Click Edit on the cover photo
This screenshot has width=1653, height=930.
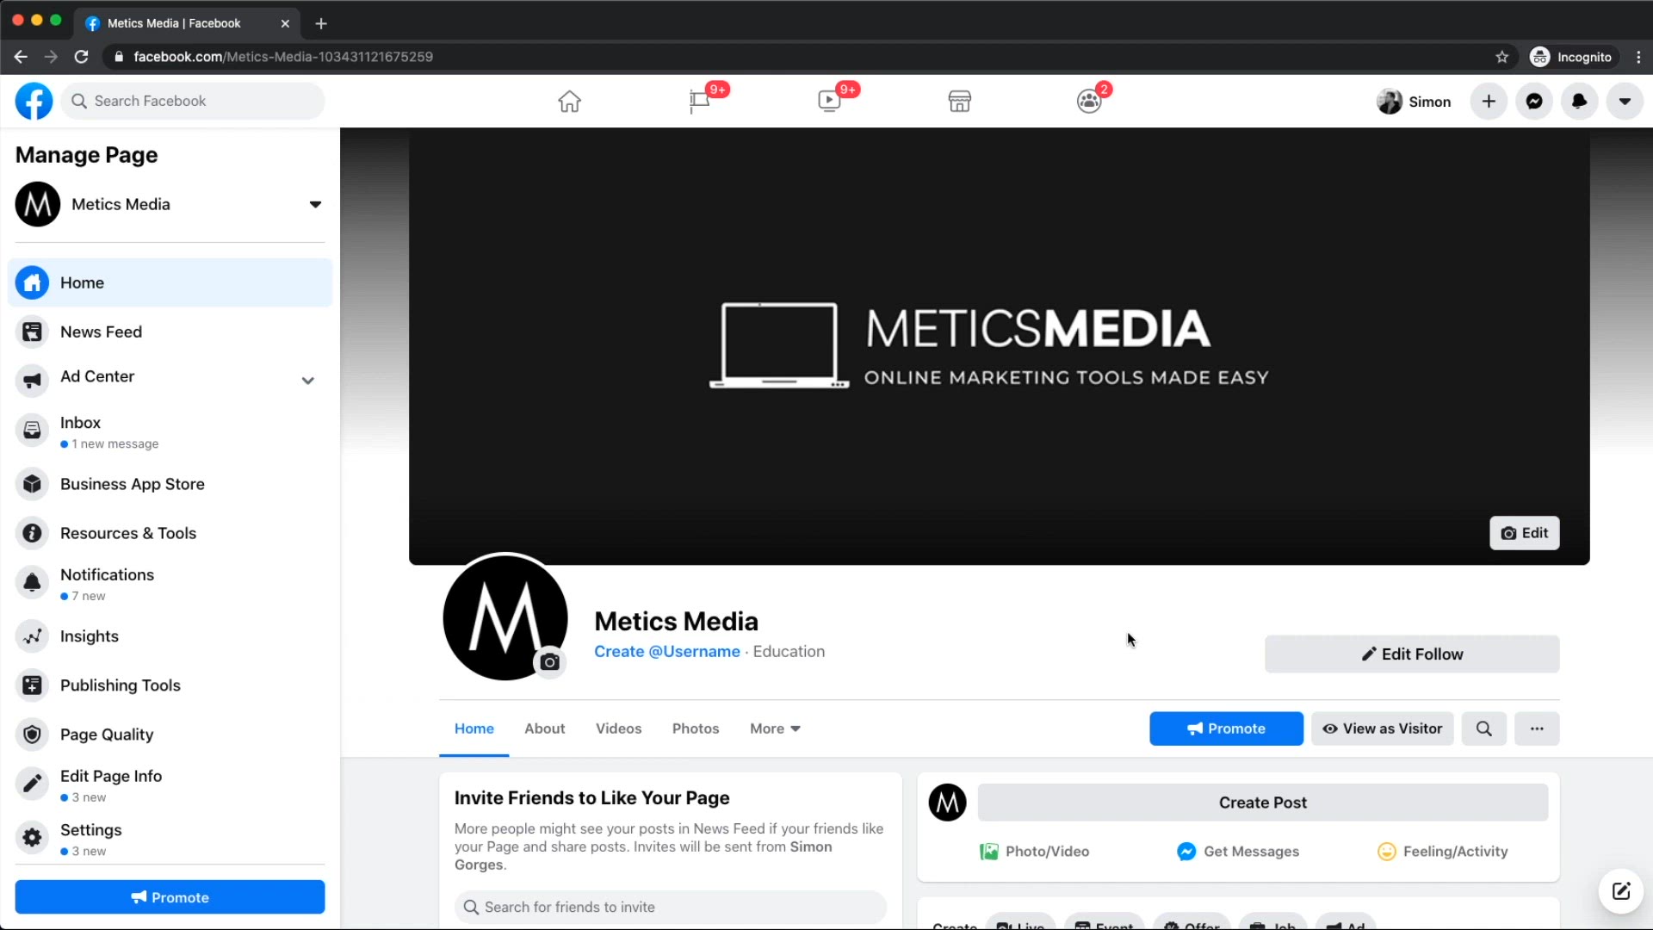pyautogui.click(x=1524, y=533)
